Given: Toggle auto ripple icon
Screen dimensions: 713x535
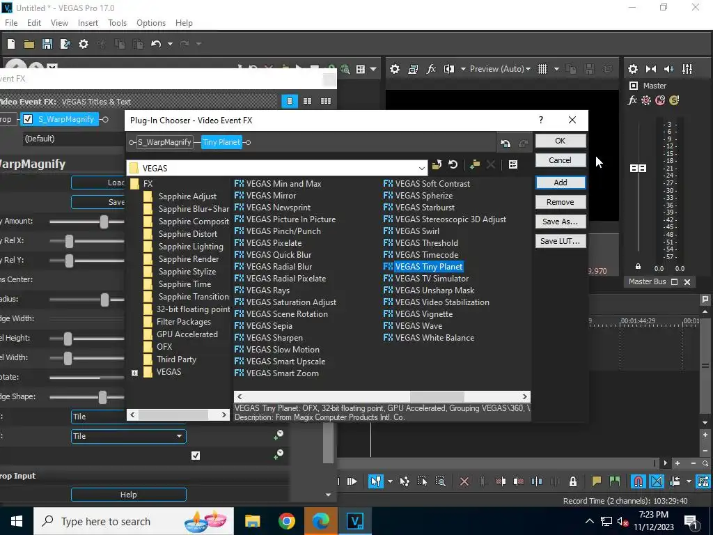Looking at the screenshot, I should 675,481.
